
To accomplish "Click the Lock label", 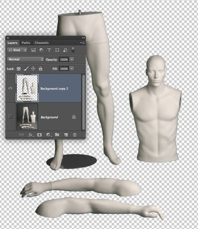I will click(x=11, y=69).
